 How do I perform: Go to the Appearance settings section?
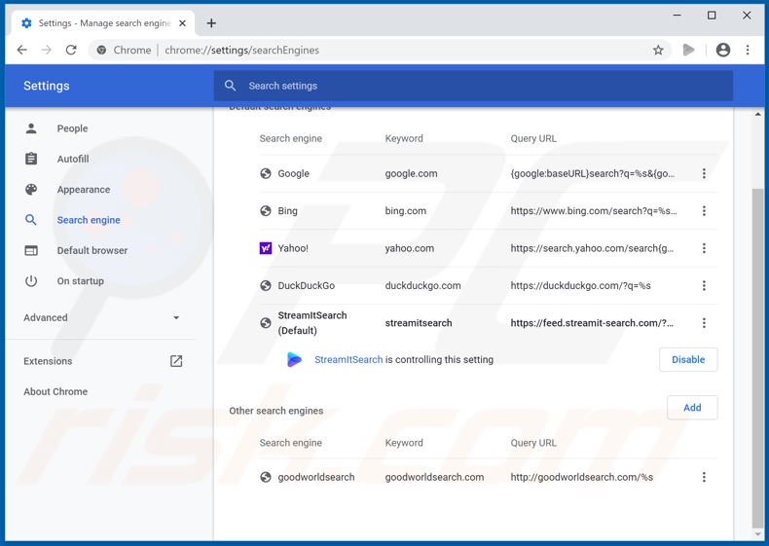[x=83, y=190]
